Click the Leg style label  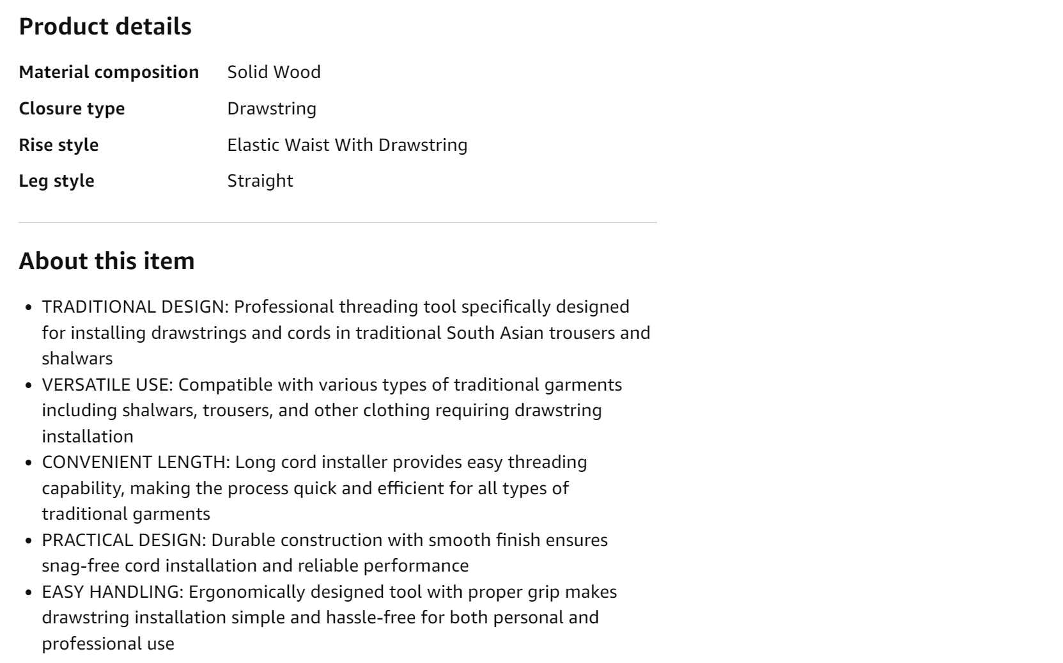(56, 181)
